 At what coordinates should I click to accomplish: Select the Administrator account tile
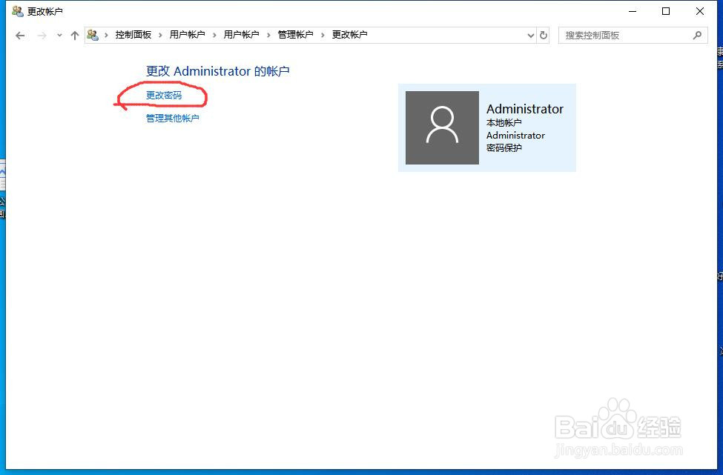tap(487, 127)
